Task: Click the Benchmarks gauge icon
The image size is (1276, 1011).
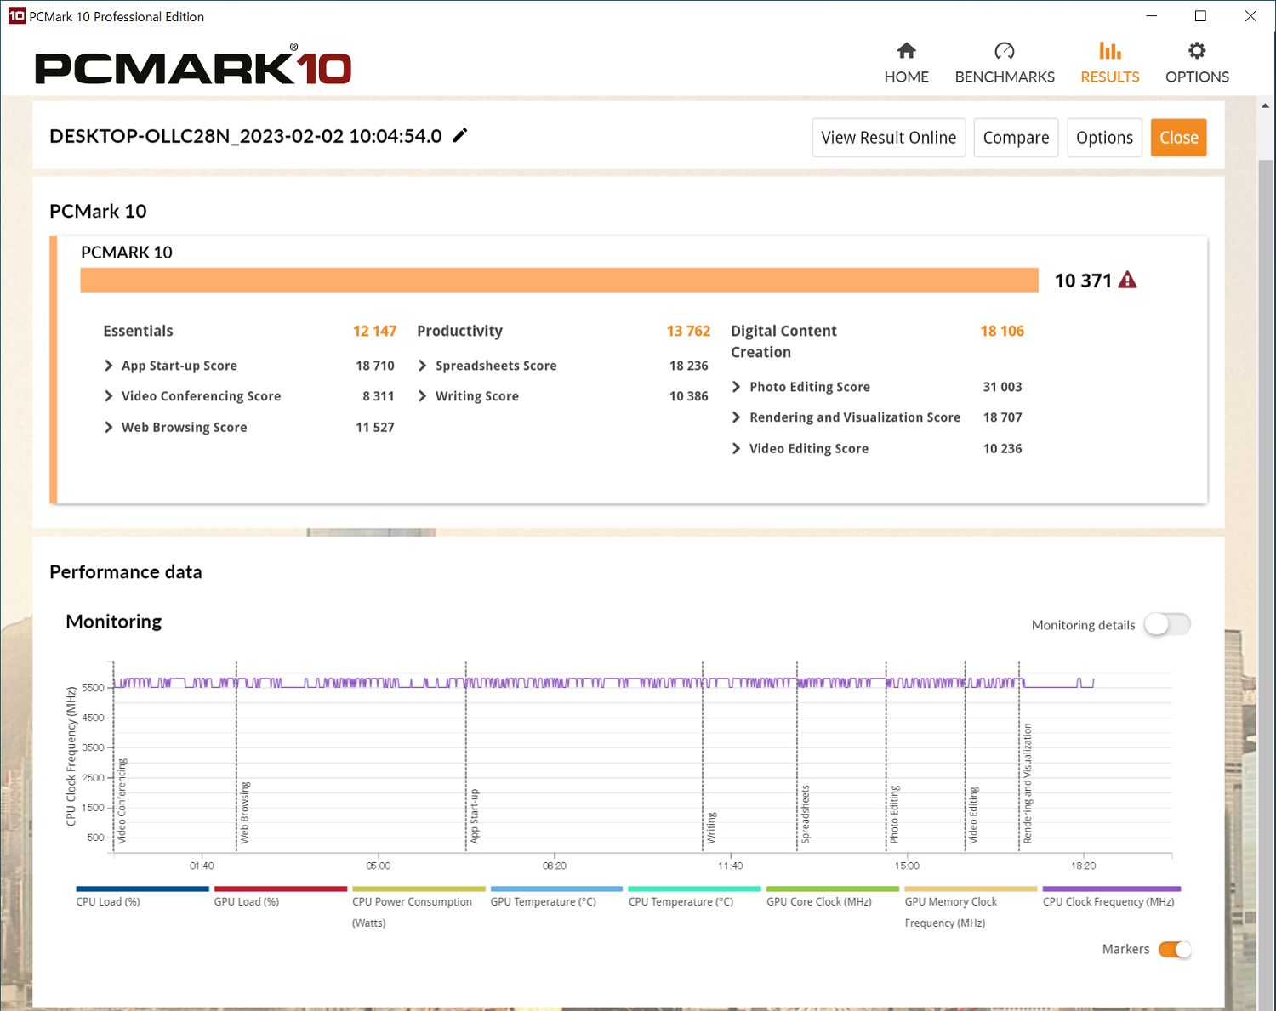Action: tap(1005, 51)
